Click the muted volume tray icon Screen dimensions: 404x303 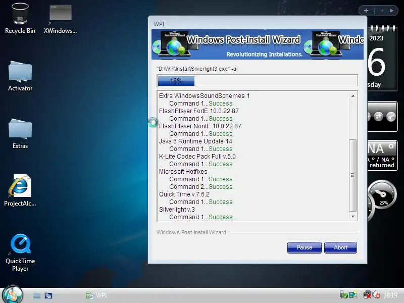tap(376, 295)
